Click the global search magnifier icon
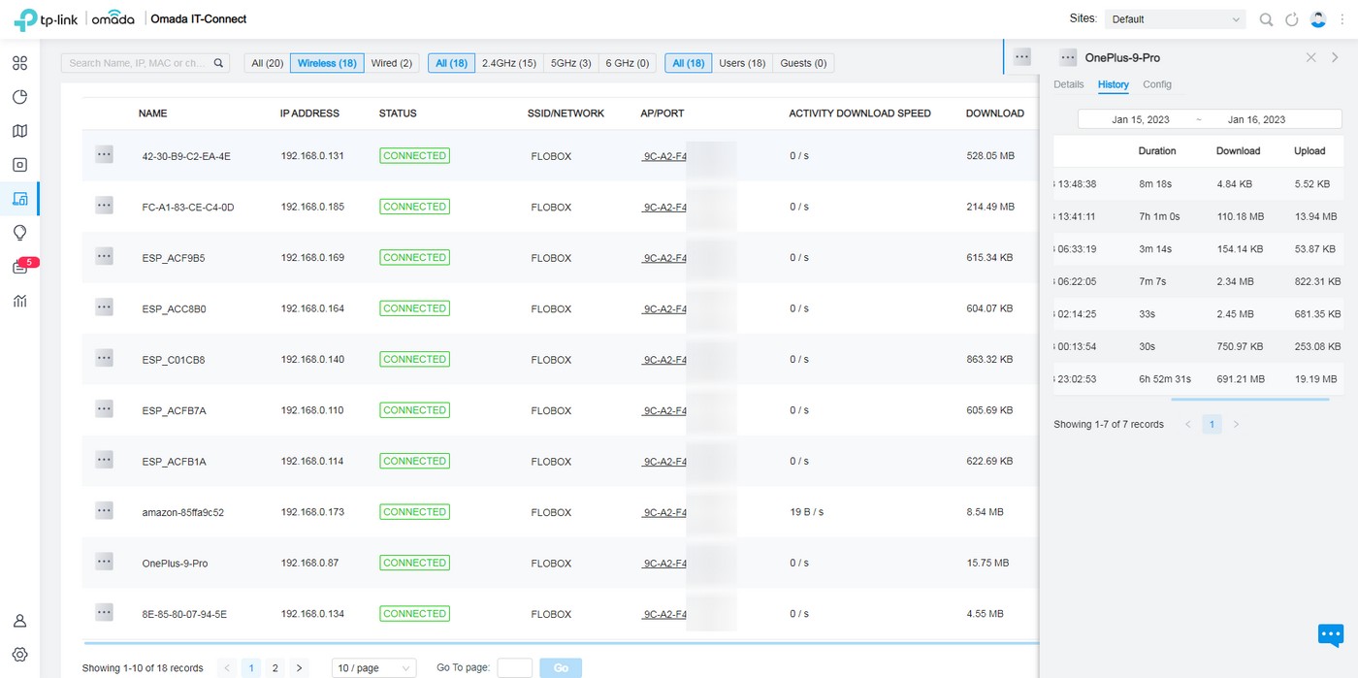Screen dimensions: 1358x678 [1266, 19]
